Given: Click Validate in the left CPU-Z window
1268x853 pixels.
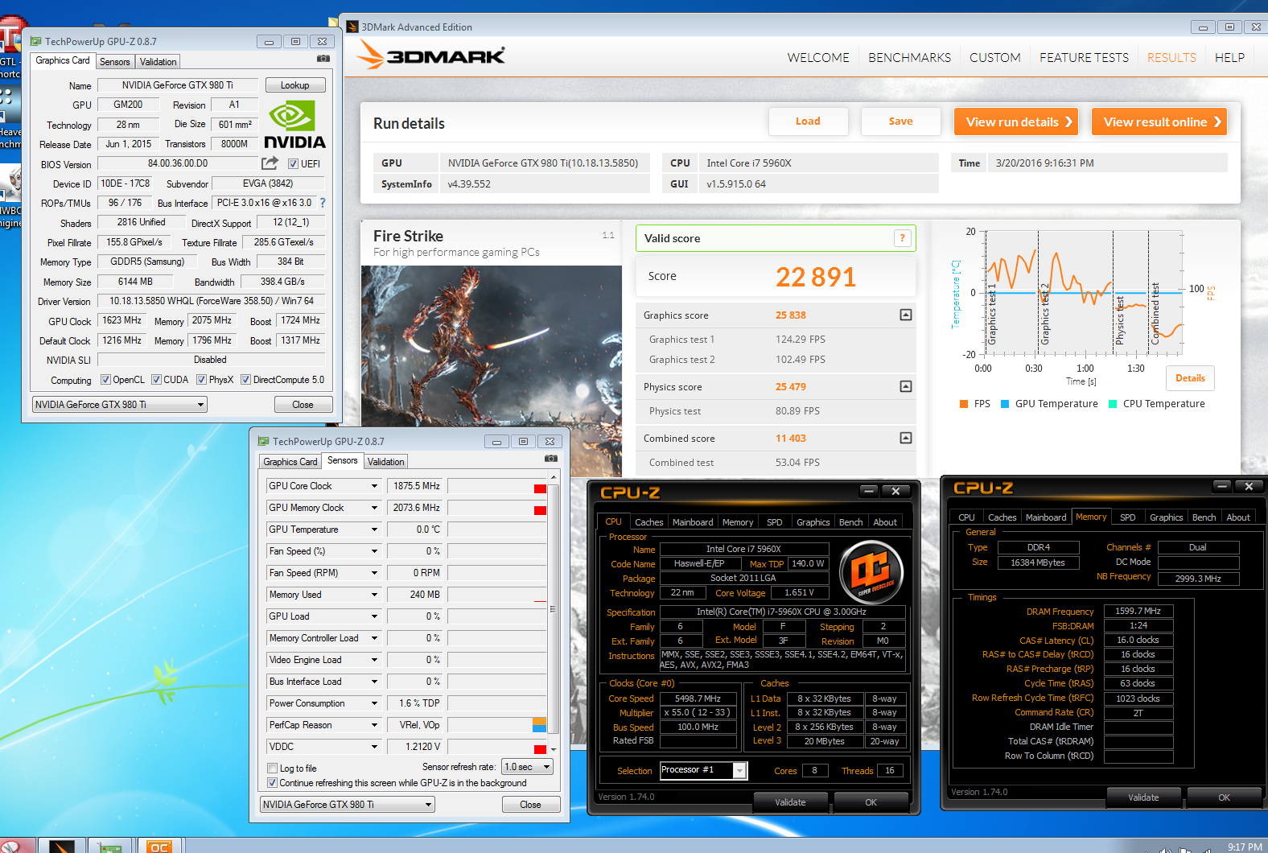Looking at the screenshot, I should (790, 802).
